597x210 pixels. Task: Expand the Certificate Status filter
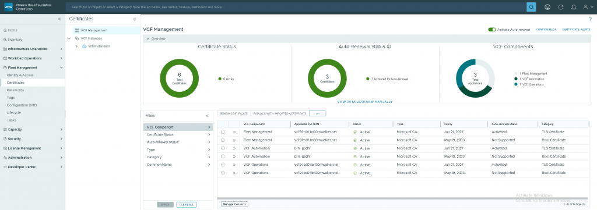209,135
